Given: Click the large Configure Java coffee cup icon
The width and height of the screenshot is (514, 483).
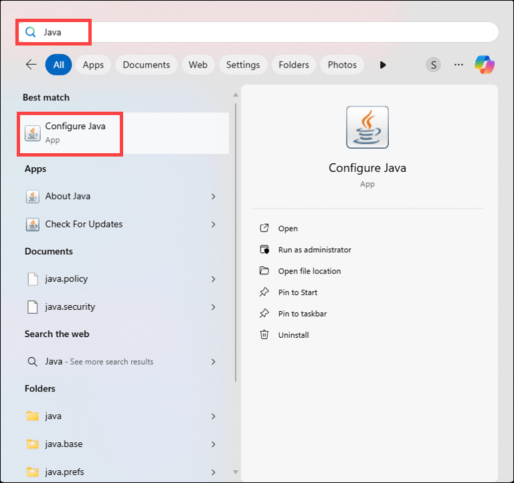Looking at the screenshot, I should point(367,127).
